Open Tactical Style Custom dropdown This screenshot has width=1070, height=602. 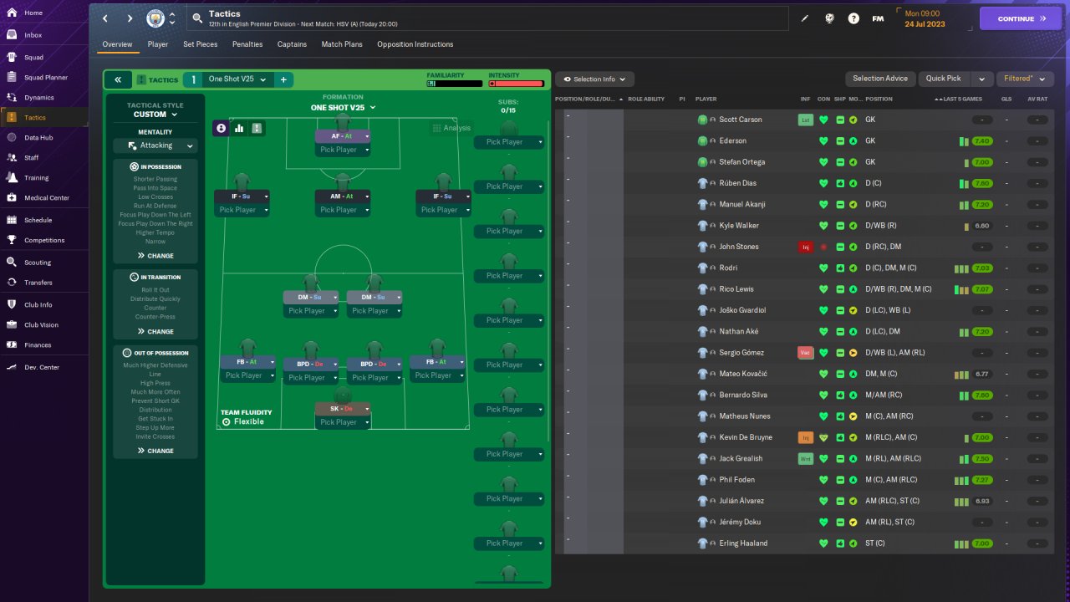click(x=155, y=114)
